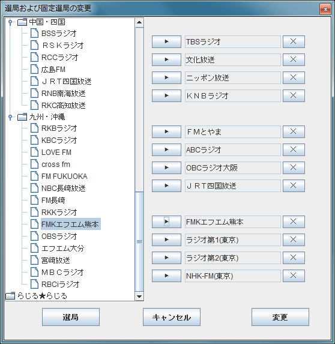Click the play arrow beside TBSラジオ
335x344 pixels.
coord(166,41)
